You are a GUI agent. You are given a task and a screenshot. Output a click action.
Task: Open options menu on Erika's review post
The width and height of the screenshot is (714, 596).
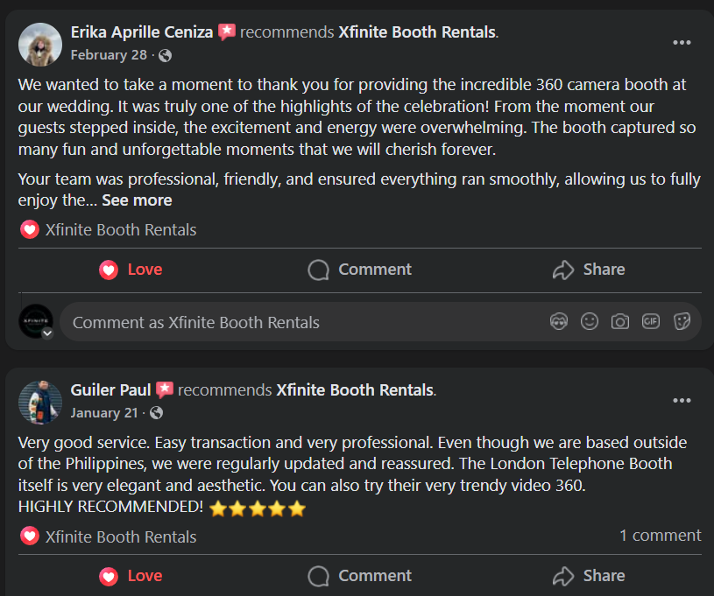click(x=682, y=42)
